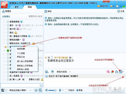
Task: Click the list icon left of the magnifier
Action: point(36,90)
